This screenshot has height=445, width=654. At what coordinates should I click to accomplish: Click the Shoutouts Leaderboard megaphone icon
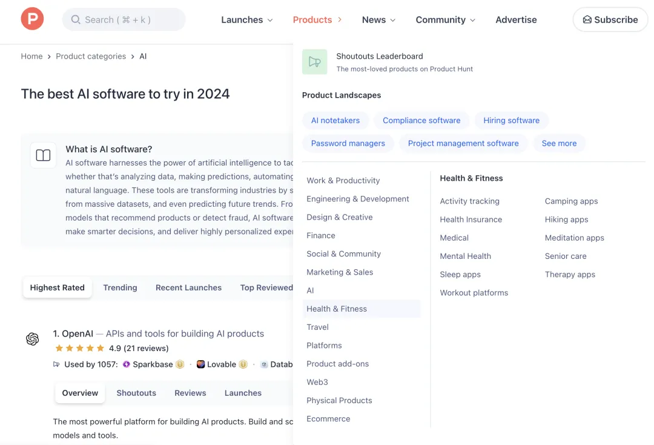314,62
